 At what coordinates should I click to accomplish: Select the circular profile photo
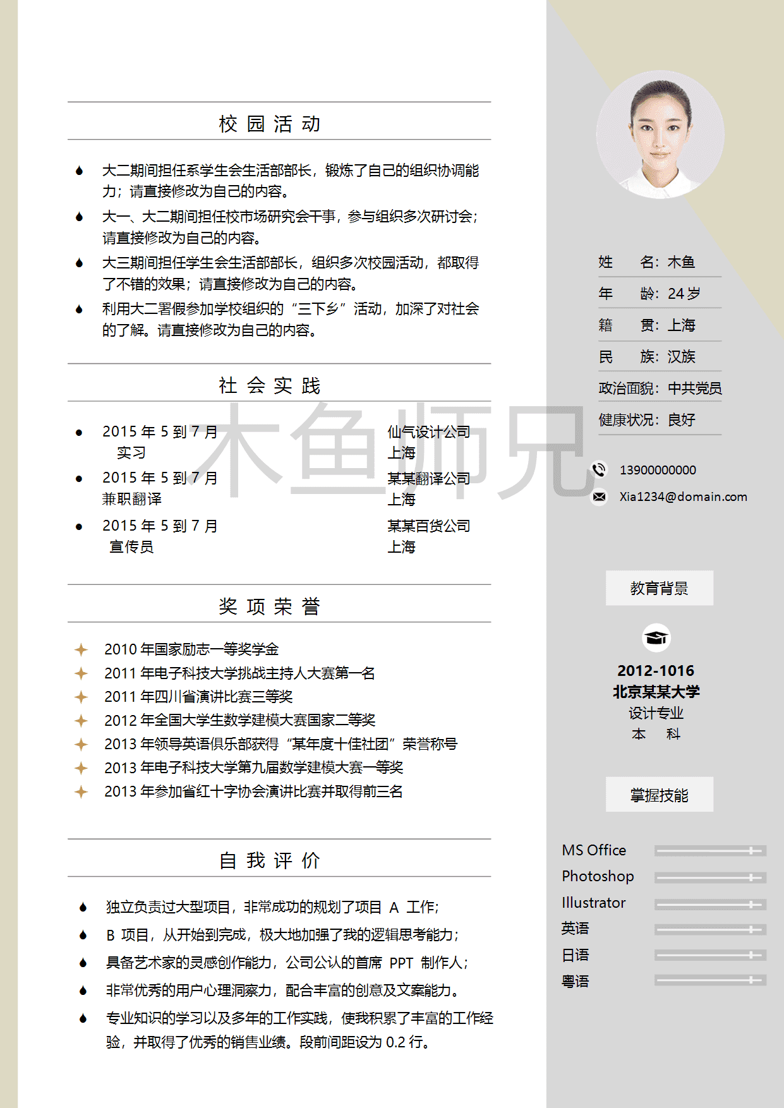(660, 135)
